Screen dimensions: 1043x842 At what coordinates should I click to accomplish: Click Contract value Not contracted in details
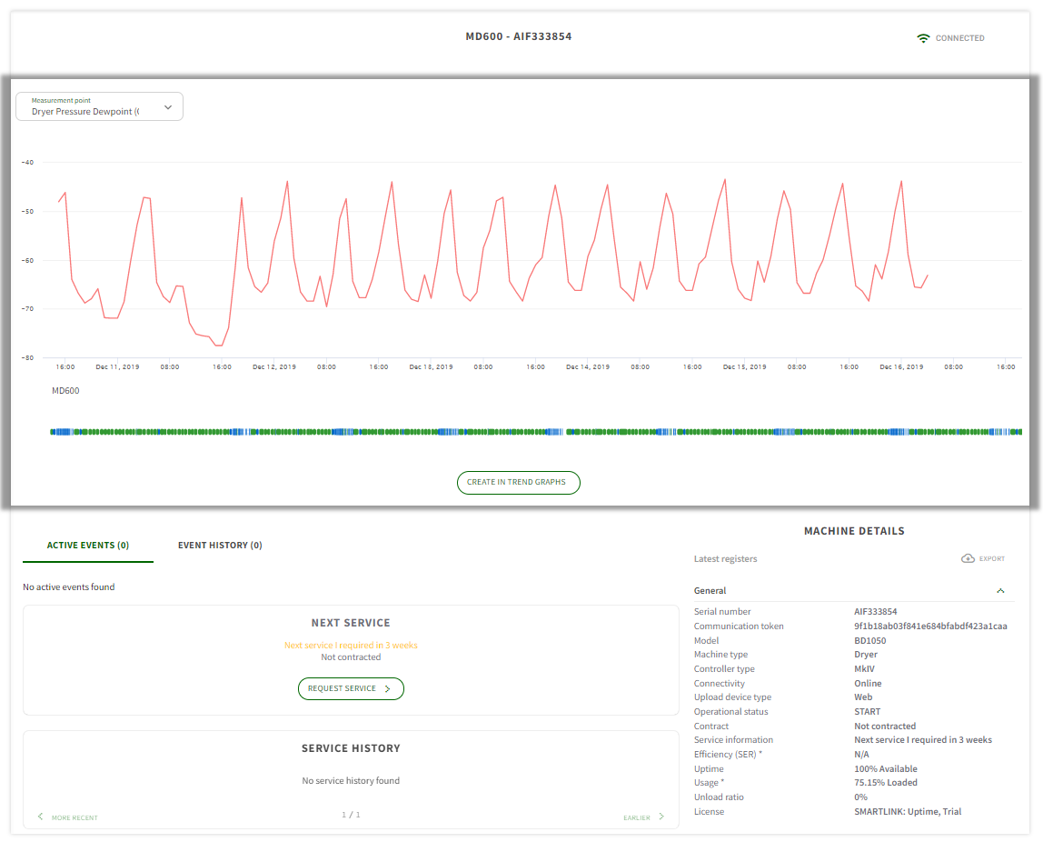[x=885, y=727]
